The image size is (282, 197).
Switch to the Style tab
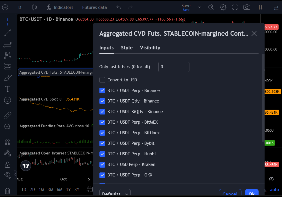point(127,48)
